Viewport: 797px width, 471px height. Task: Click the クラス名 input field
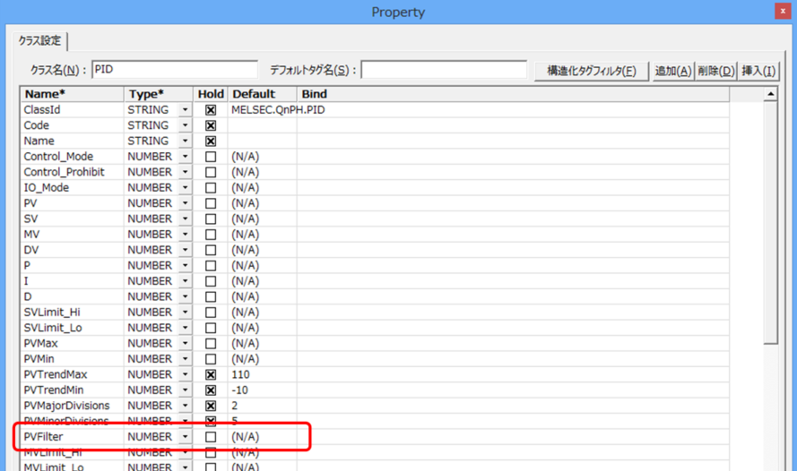[x=175, y=70]
